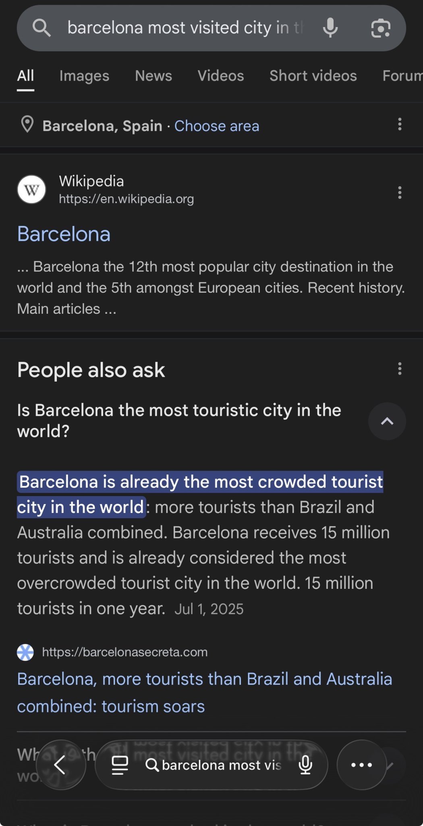The width and height of the screenshot is (423, 826).
Task: Tap microphone in bottom address bar
Action: [305, 765]
